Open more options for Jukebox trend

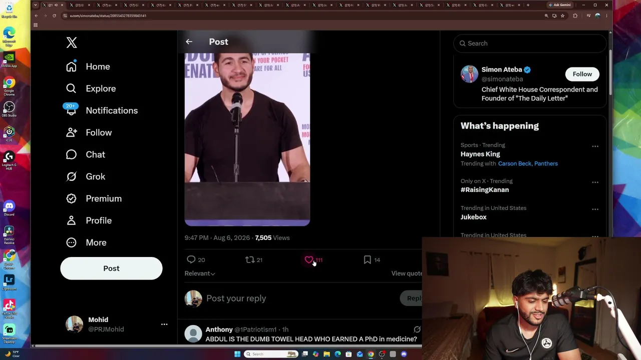595,209
